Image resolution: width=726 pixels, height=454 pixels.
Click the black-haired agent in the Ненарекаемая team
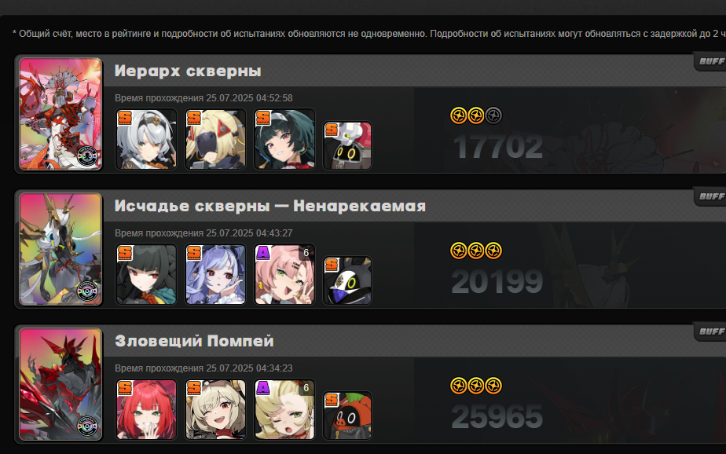pos(146,274)
